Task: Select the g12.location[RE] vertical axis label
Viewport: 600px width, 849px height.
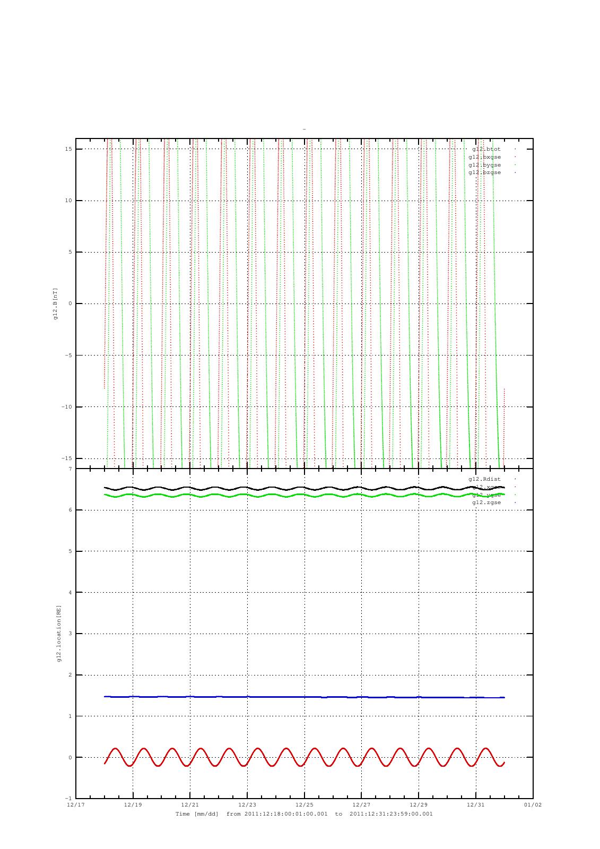Action: [x=59, y=634]
